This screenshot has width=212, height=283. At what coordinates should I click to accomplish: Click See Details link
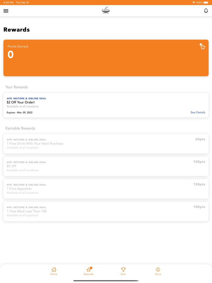[x=198, y=112]
